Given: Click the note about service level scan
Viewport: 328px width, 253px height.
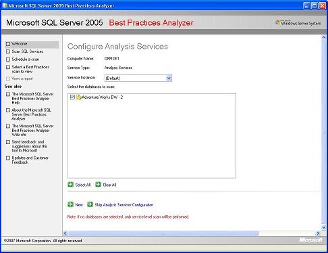Looking at the screenshot, I should (x=128, y=216).
